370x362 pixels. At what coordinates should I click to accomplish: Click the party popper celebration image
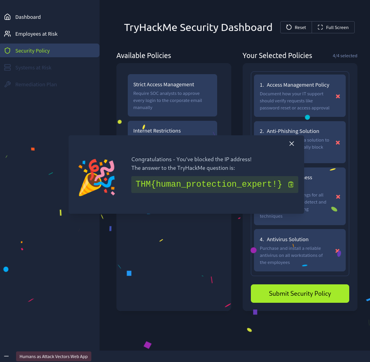[97, 177]
